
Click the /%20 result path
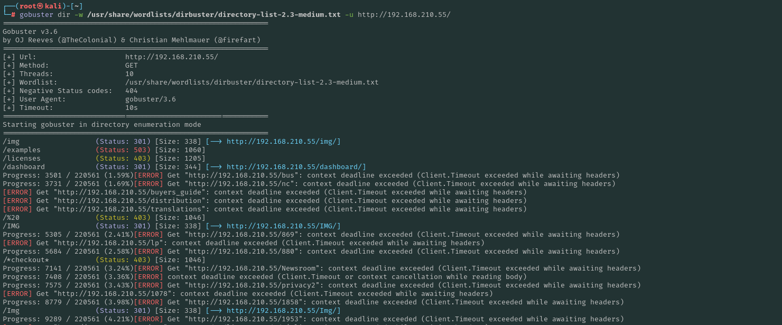point(11,218)
